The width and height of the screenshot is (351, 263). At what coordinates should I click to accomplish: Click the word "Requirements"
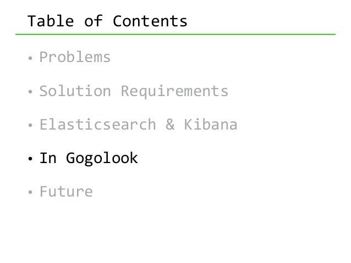(x=174, y=91)
